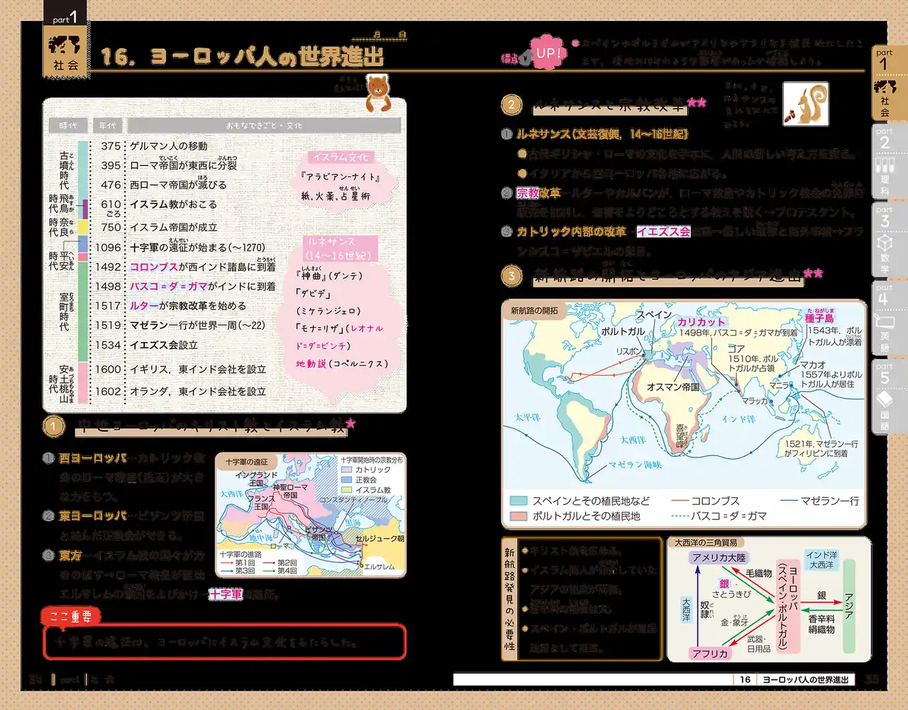The width and height of the screenshot is (908, 710).
Task: Click the highlighted コロンブス timeline entry
Action: pyautogui.click(x=153, y=267)
